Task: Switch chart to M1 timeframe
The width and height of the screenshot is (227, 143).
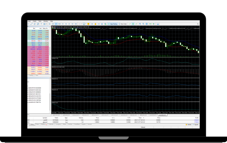Action: coord(50,24)
